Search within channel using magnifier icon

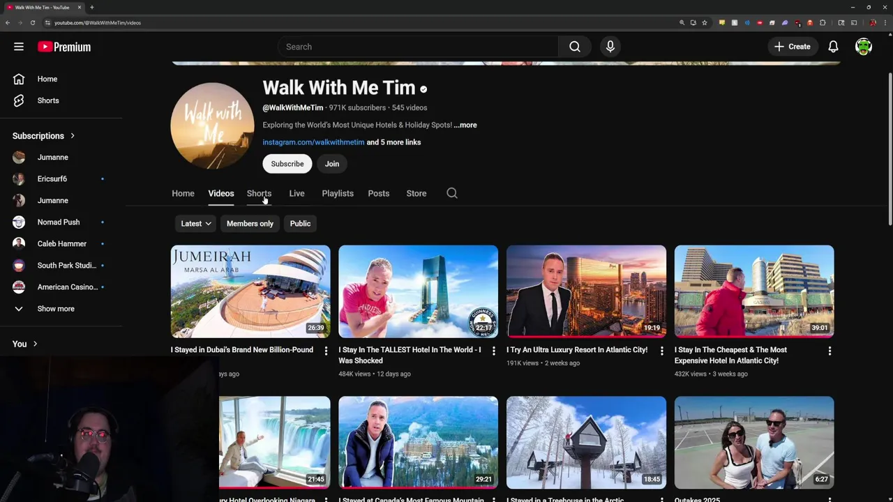452,193
